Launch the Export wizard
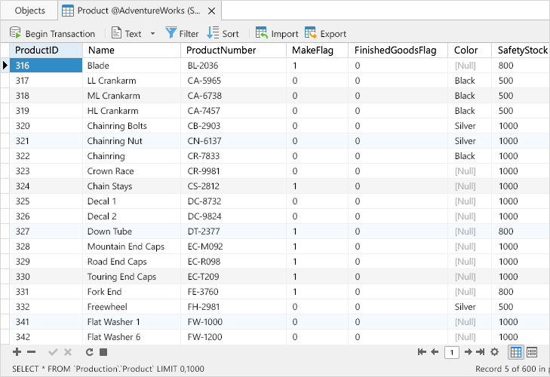Image resolution: width=550 pixels, height=377 pixels. point(325,33)
